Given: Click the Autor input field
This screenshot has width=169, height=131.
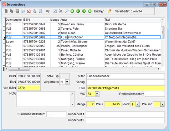Looking at the screenshot, I should pyautogui.click(x=126, y=76).
